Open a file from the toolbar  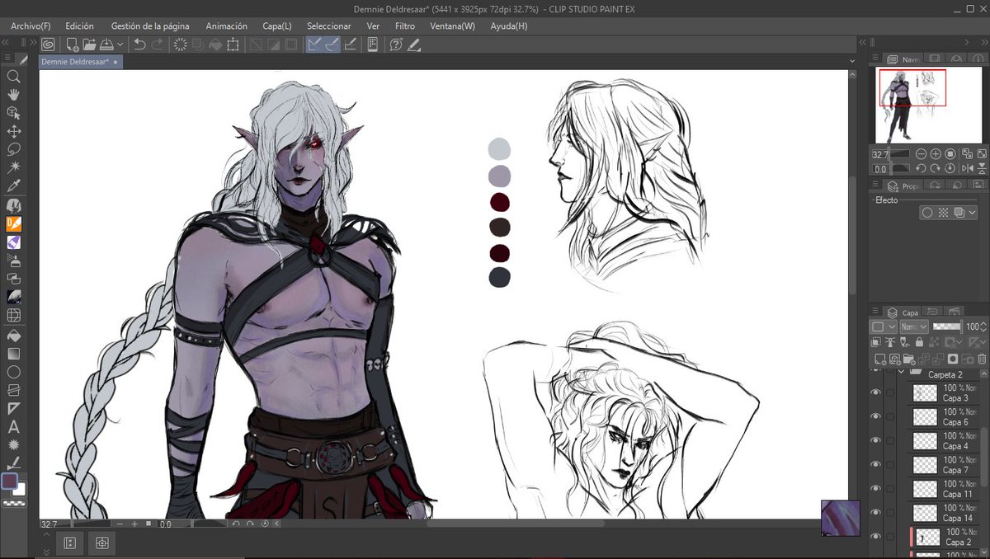[x=89, y=45]
